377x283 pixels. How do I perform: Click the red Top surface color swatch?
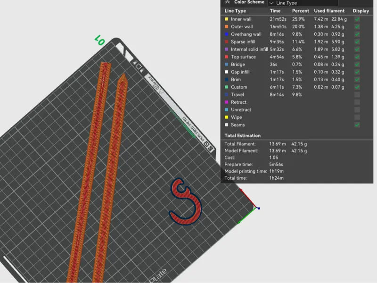click(226, 57)
